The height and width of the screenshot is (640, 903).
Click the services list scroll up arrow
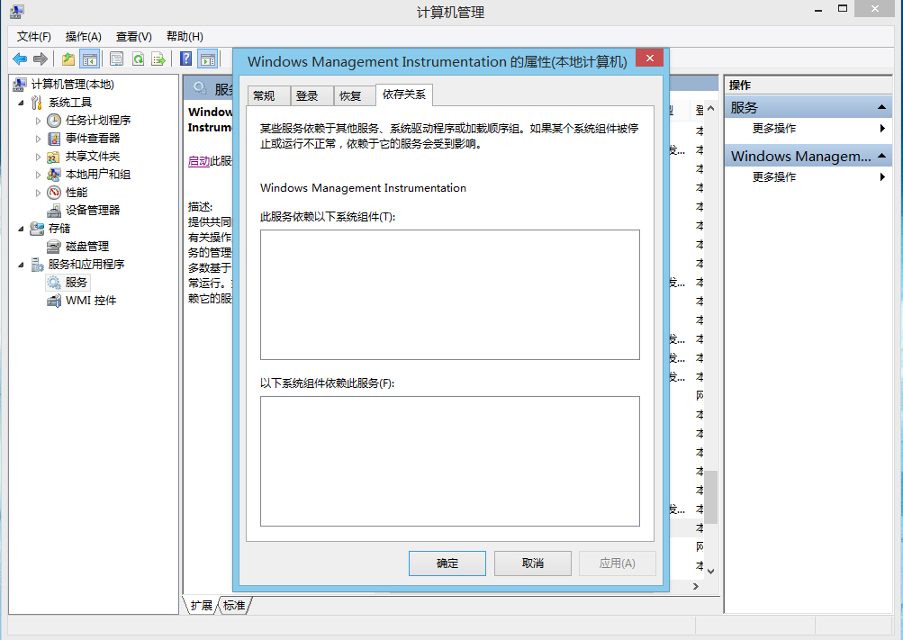click(x=710, y=108)
